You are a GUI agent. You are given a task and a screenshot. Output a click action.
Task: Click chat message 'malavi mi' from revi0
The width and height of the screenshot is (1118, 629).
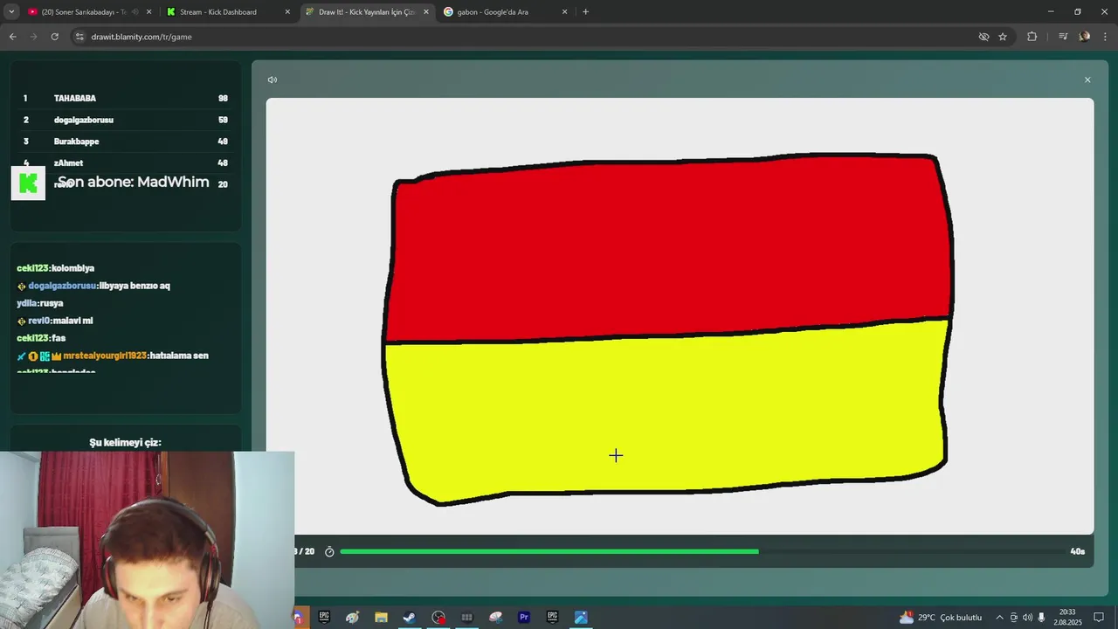(55, 321)
